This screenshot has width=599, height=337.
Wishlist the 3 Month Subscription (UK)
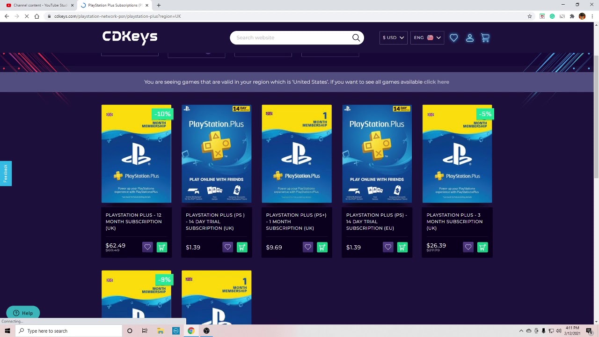468,247
